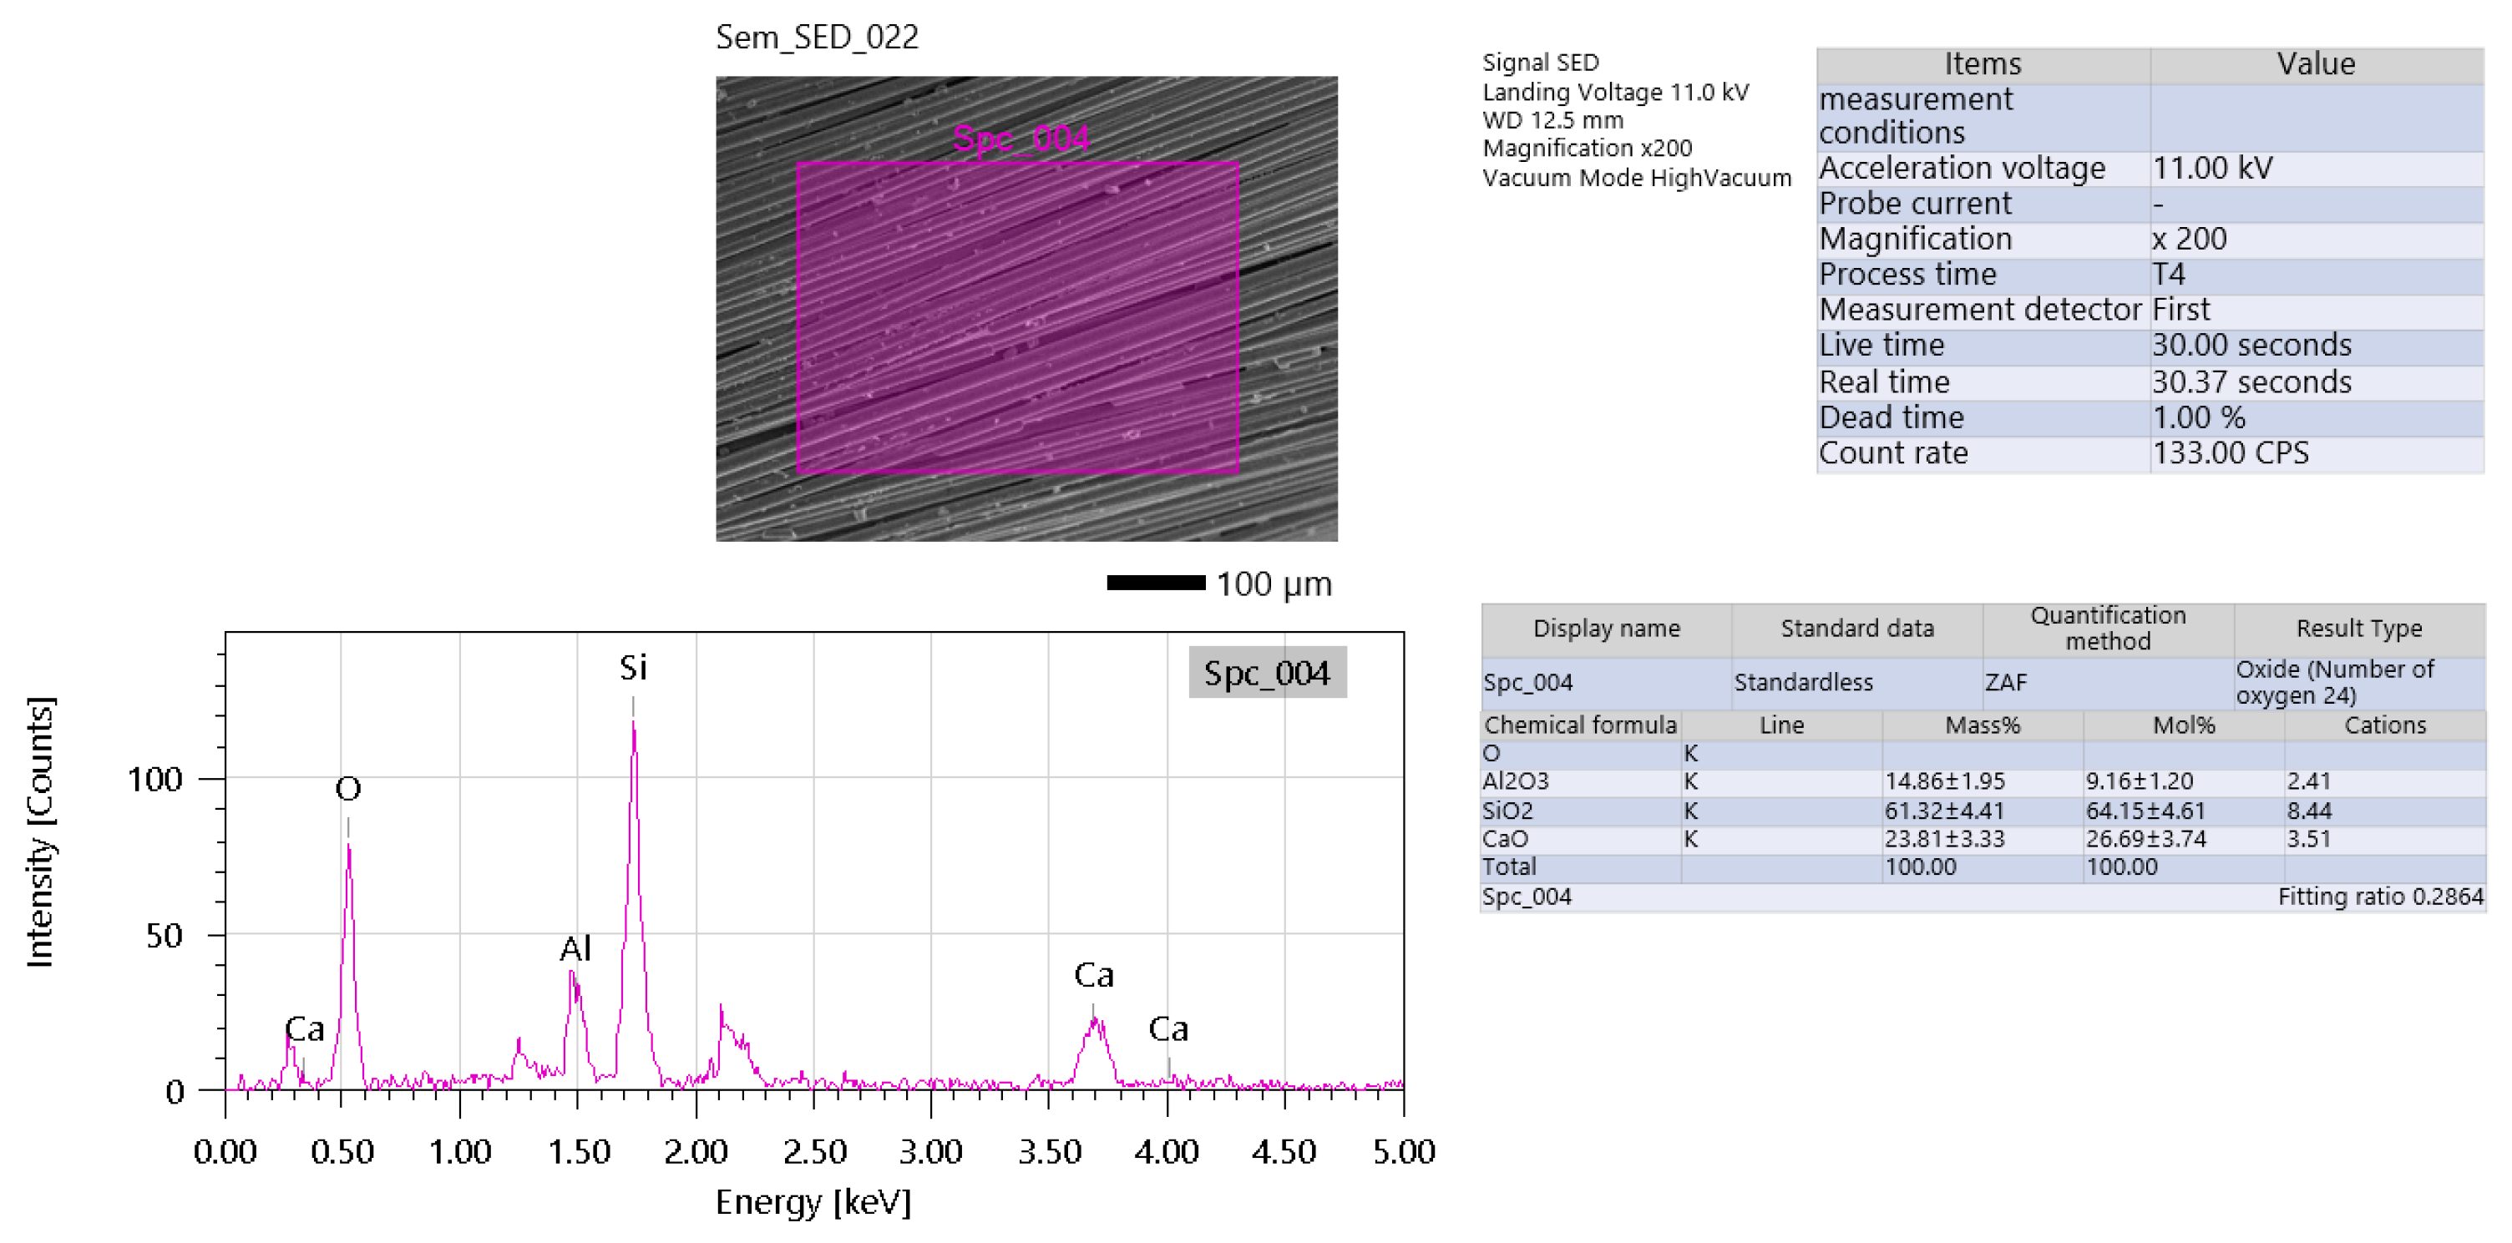Select the Count rate 133.00 CPS cell
The height and width of the screenshot is (1243, 2512).
[x=2231, y=452]
